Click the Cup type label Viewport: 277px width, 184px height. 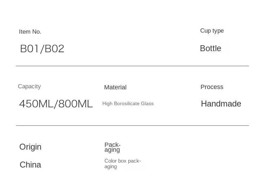(x=212, y=31)
